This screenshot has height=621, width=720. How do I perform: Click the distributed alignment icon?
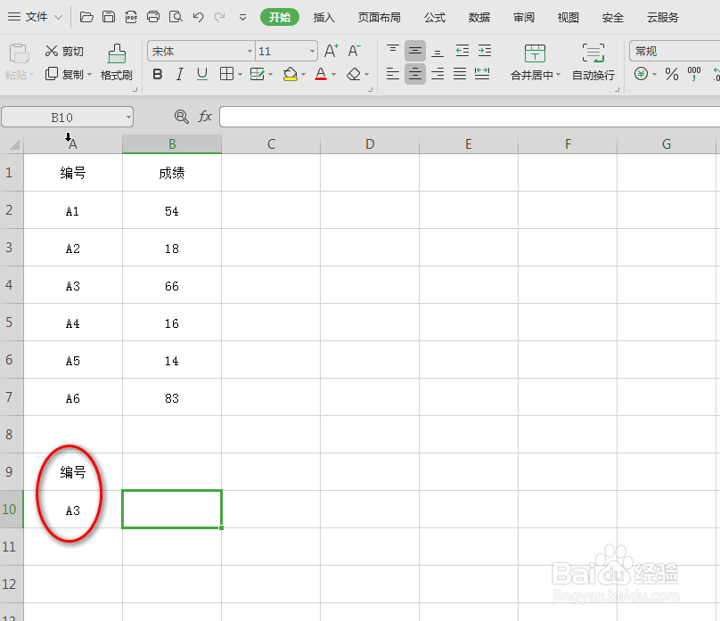tap(482, 73)
